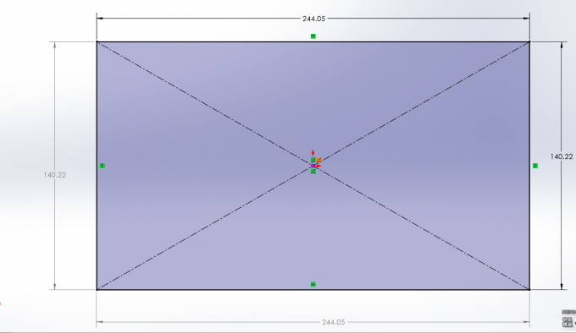Click the red upward origin axis arrow

[x=313, y=153]
